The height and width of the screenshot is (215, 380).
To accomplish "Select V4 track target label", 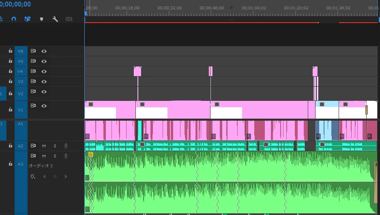I will click(x=21, y=71).
